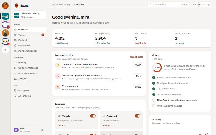Check the "Write a welcome message" step
The height and width of the screenshot is (135, 216).
click(x=154, y=106)
